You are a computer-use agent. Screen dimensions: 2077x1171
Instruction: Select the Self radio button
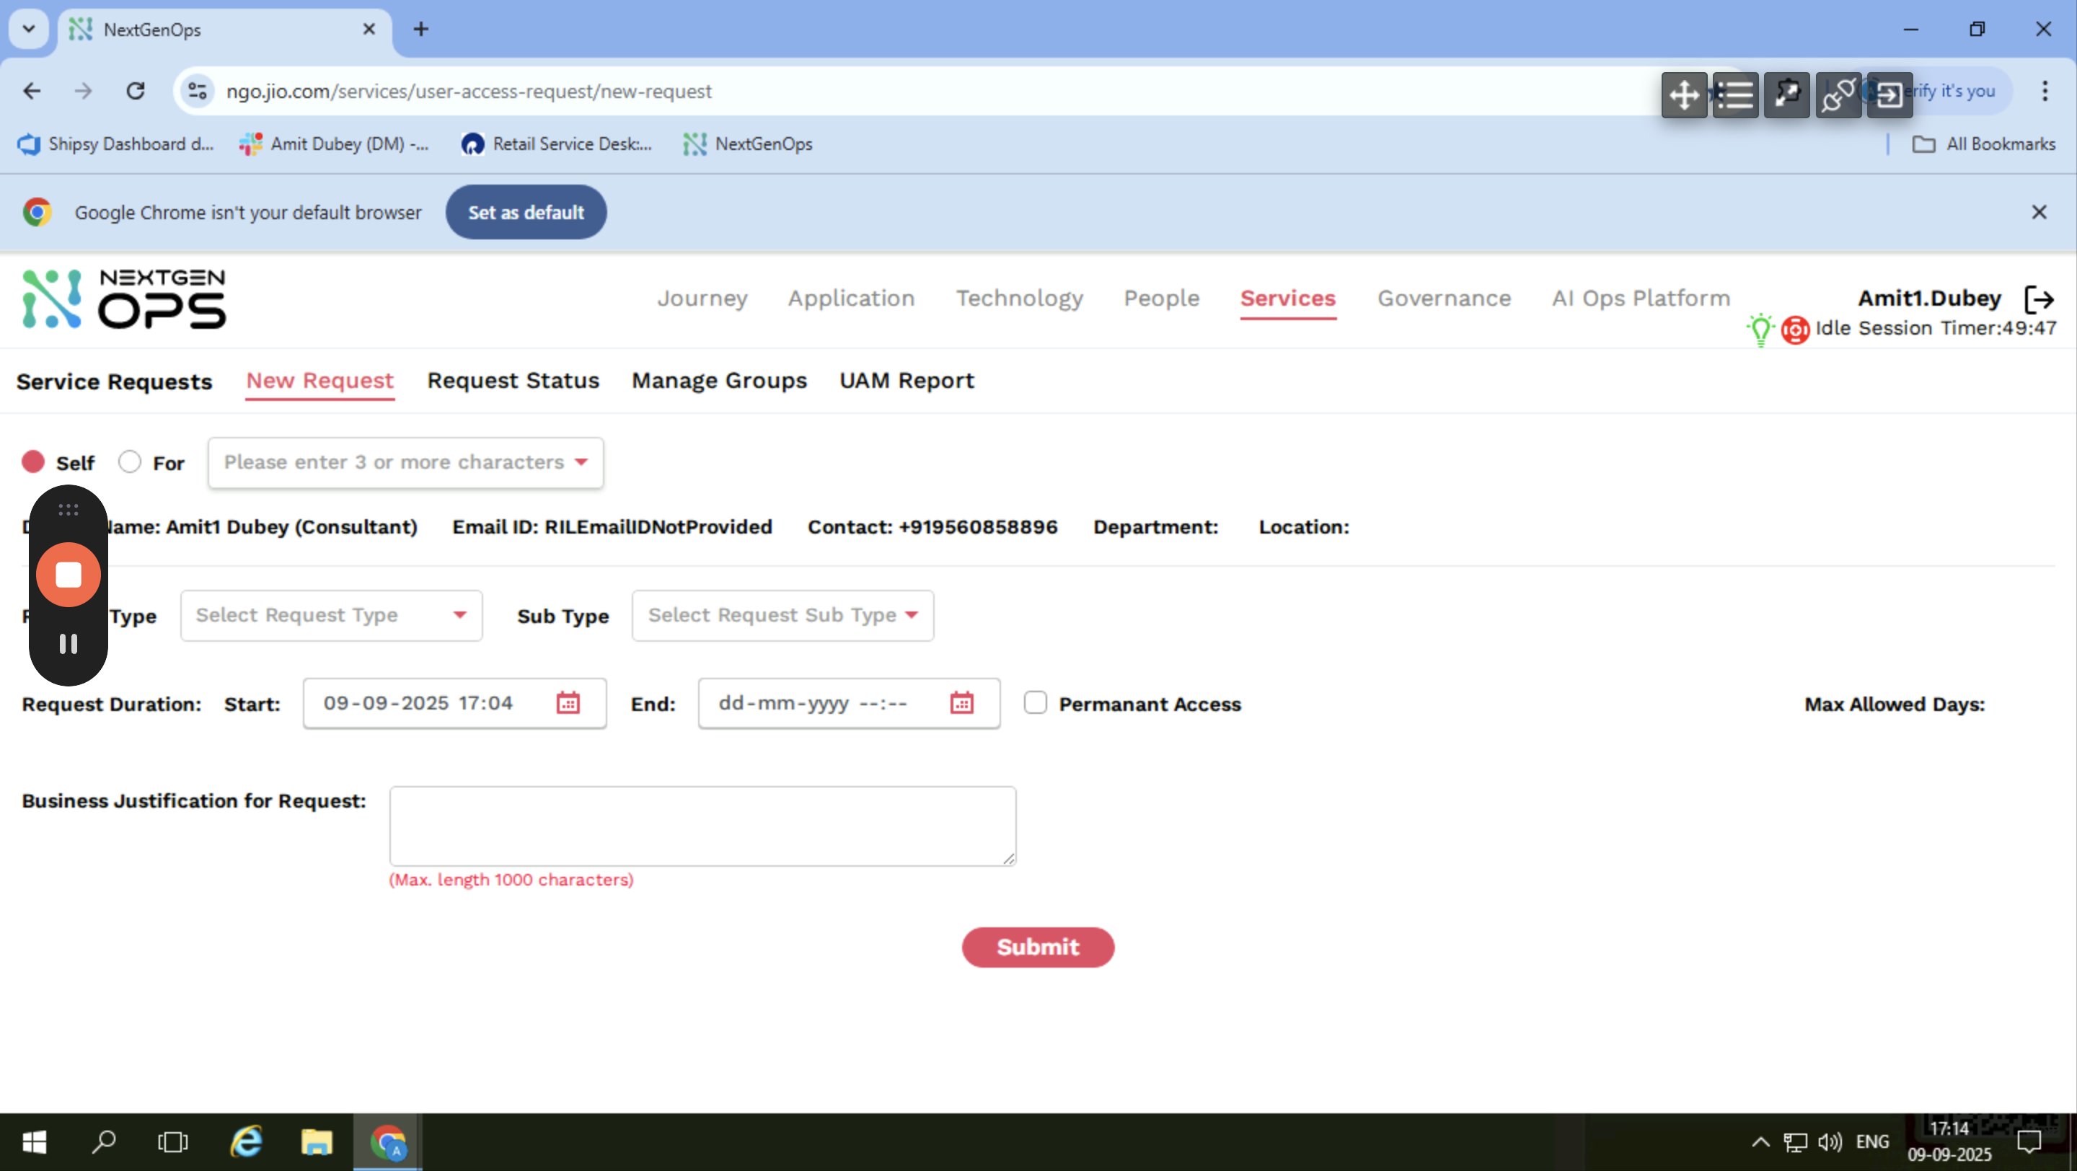click(33, 461)
